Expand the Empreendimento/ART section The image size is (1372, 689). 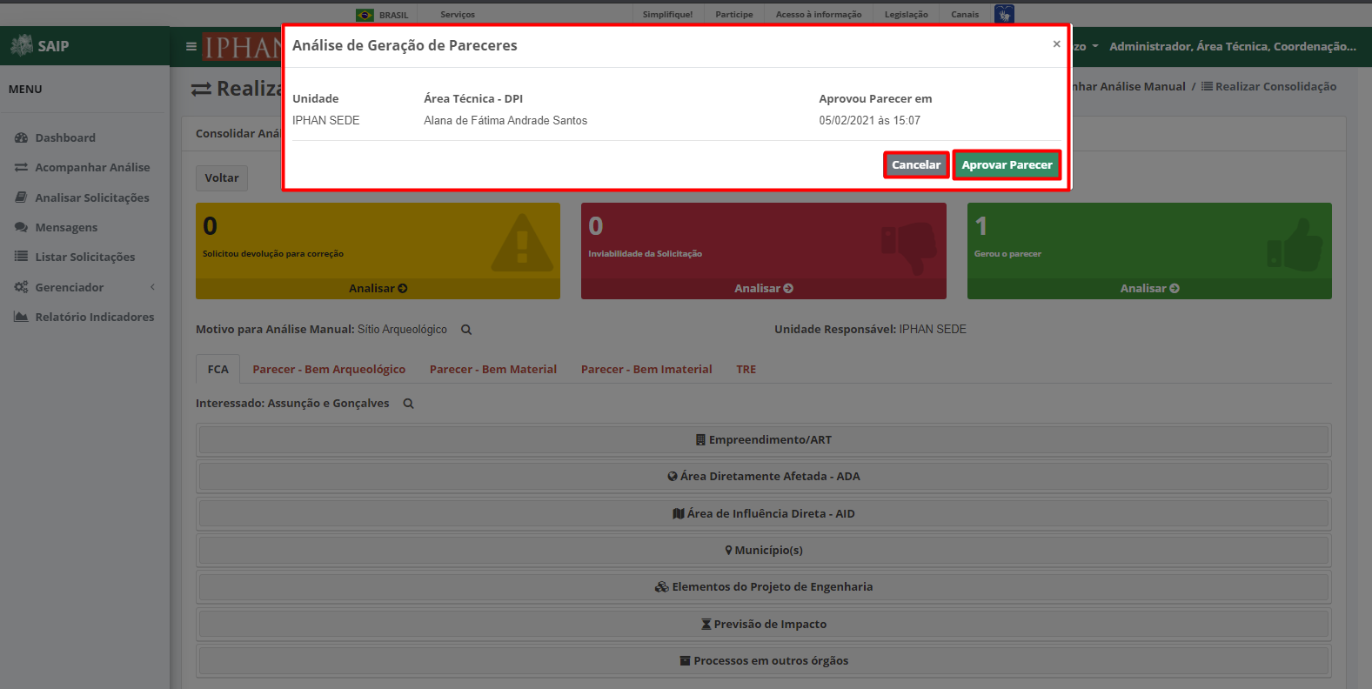(x=764, y=439)
